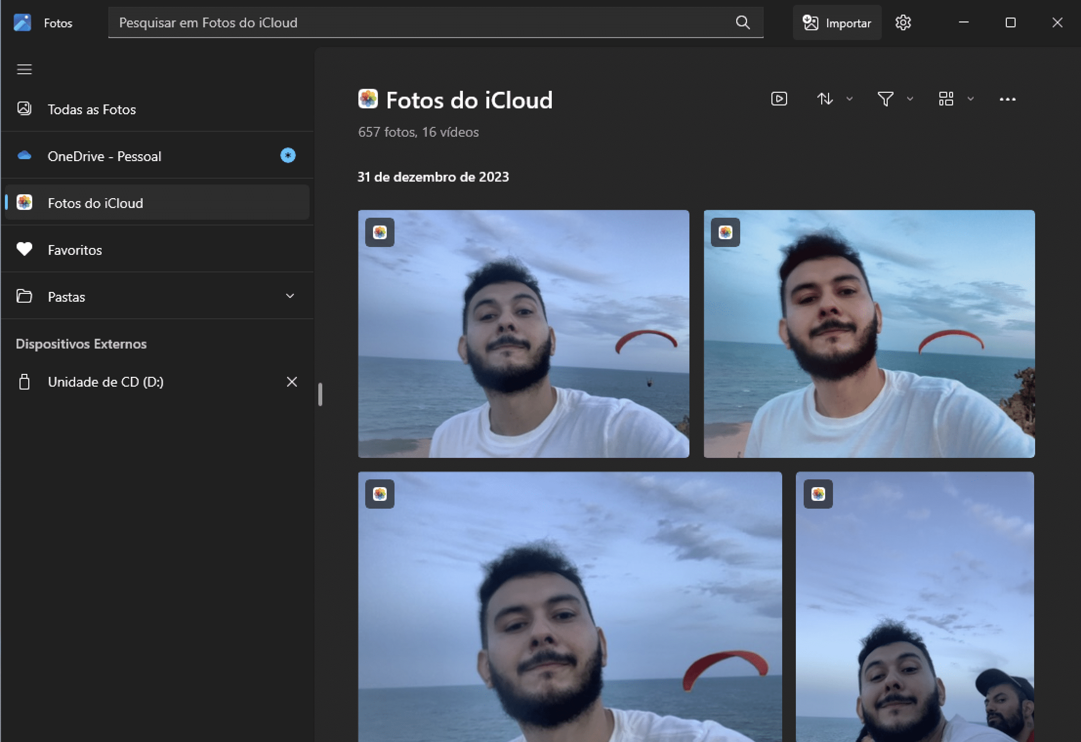Collapse navigation with the hamburger icon
This screenshot has height=742, width=1081.
click(x=24, y=70)
